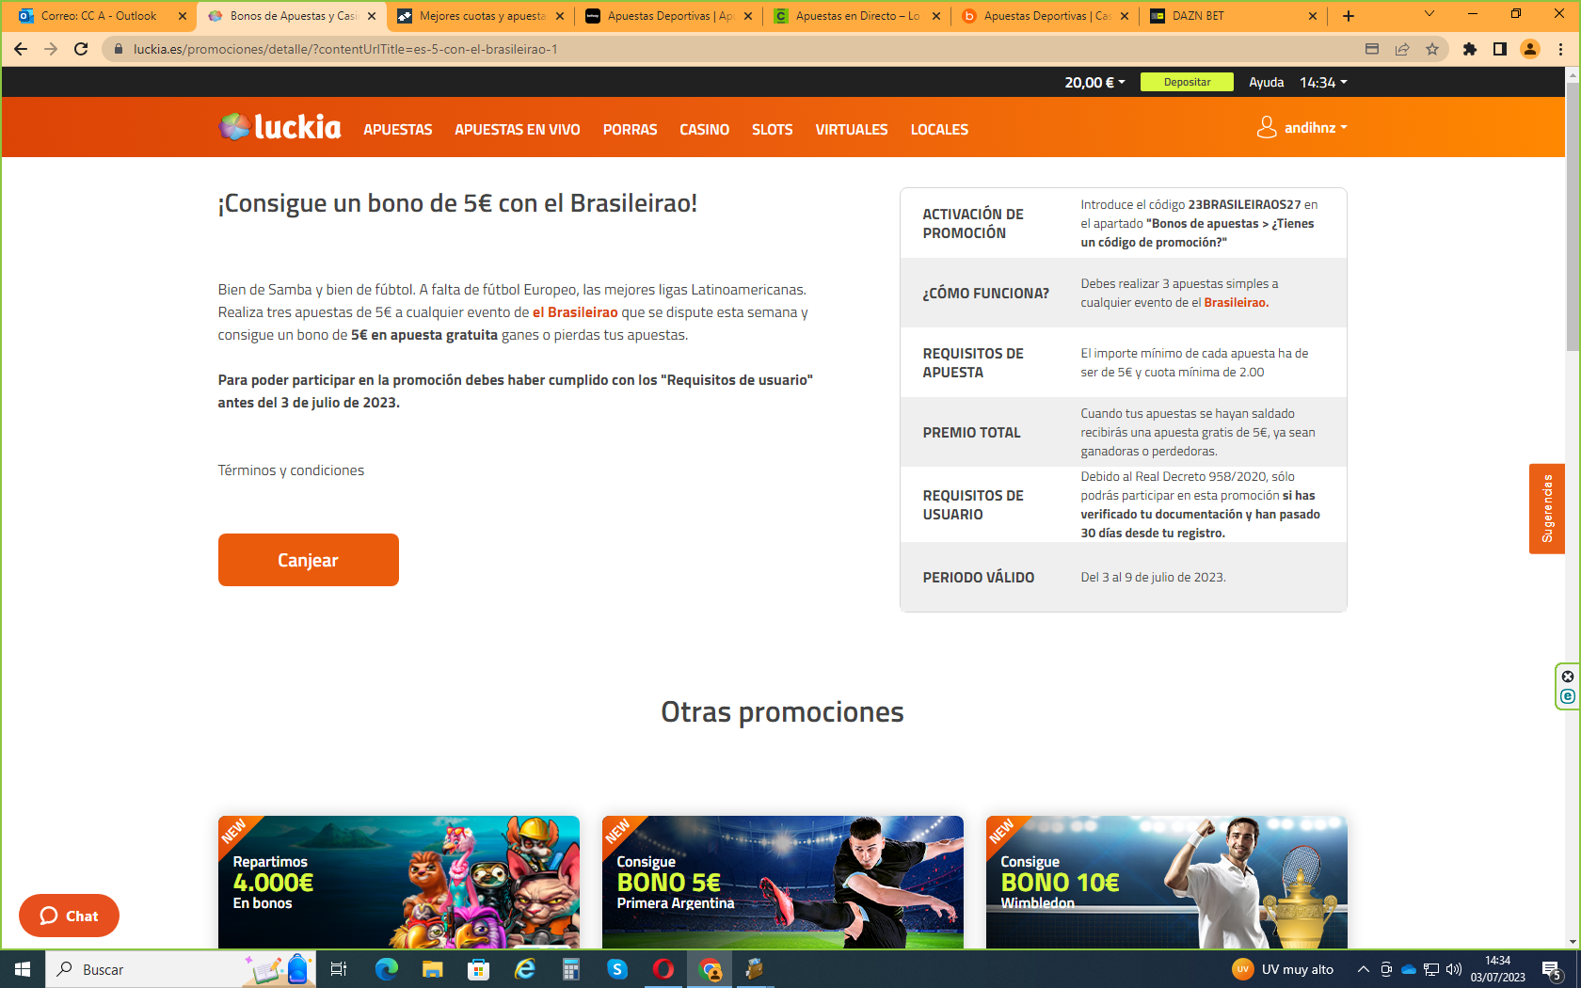
Task: Click the green Depositar button
Action: pos(1187,82)
